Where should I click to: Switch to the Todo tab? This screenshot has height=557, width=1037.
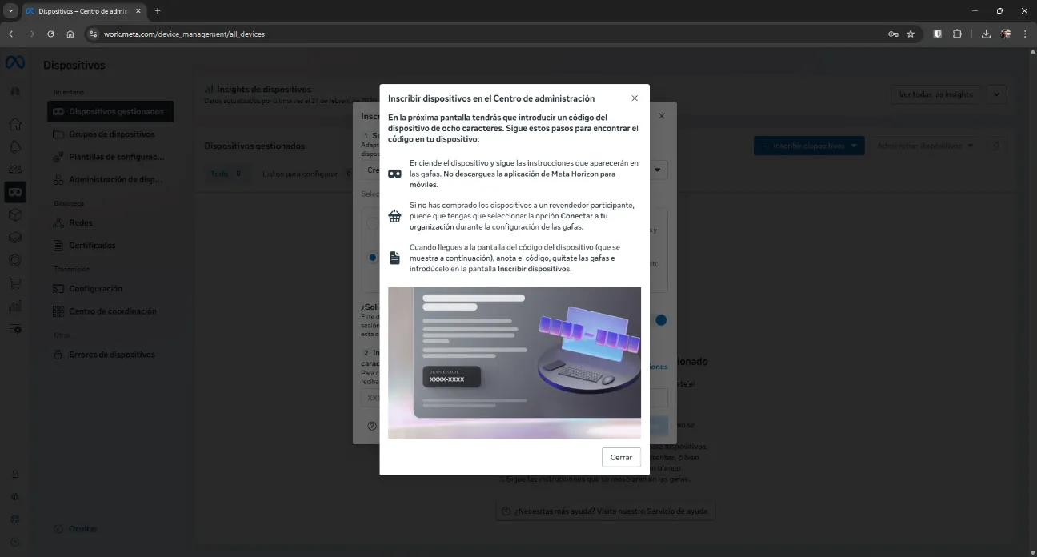(x=226, y=174)
